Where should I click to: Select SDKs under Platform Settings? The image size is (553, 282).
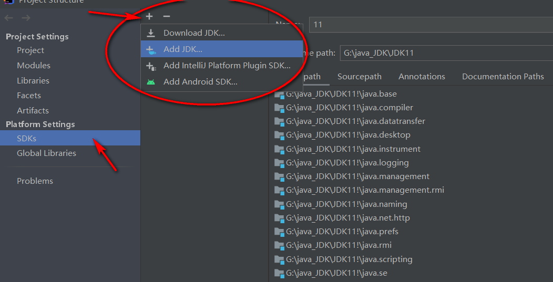pos(70,138)
